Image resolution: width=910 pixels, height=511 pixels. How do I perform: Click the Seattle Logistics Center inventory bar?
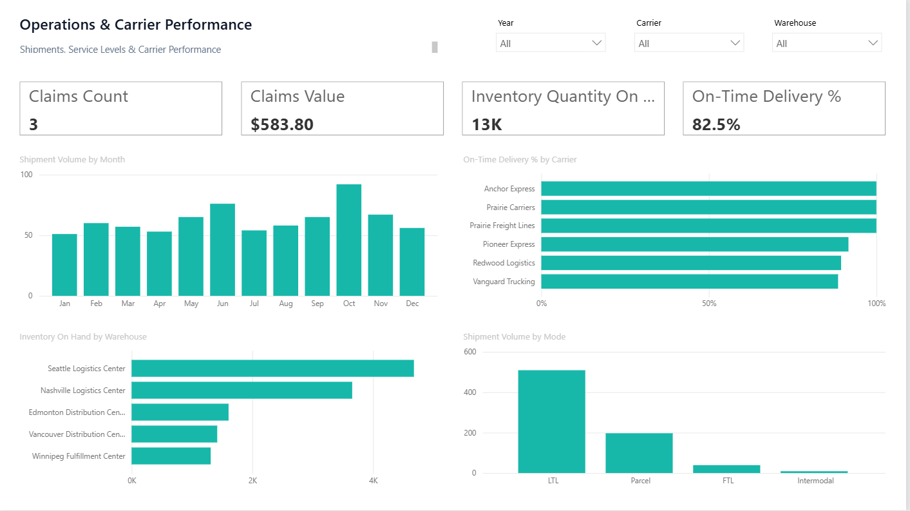[x=272, y=369]
